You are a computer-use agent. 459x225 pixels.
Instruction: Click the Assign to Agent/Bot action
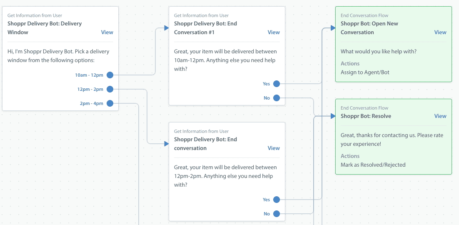click(365, 72)
